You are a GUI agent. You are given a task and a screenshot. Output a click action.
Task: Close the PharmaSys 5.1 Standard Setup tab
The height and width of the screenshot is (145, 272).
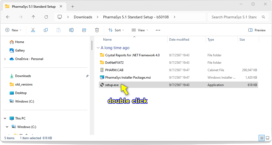click(61, 6)
